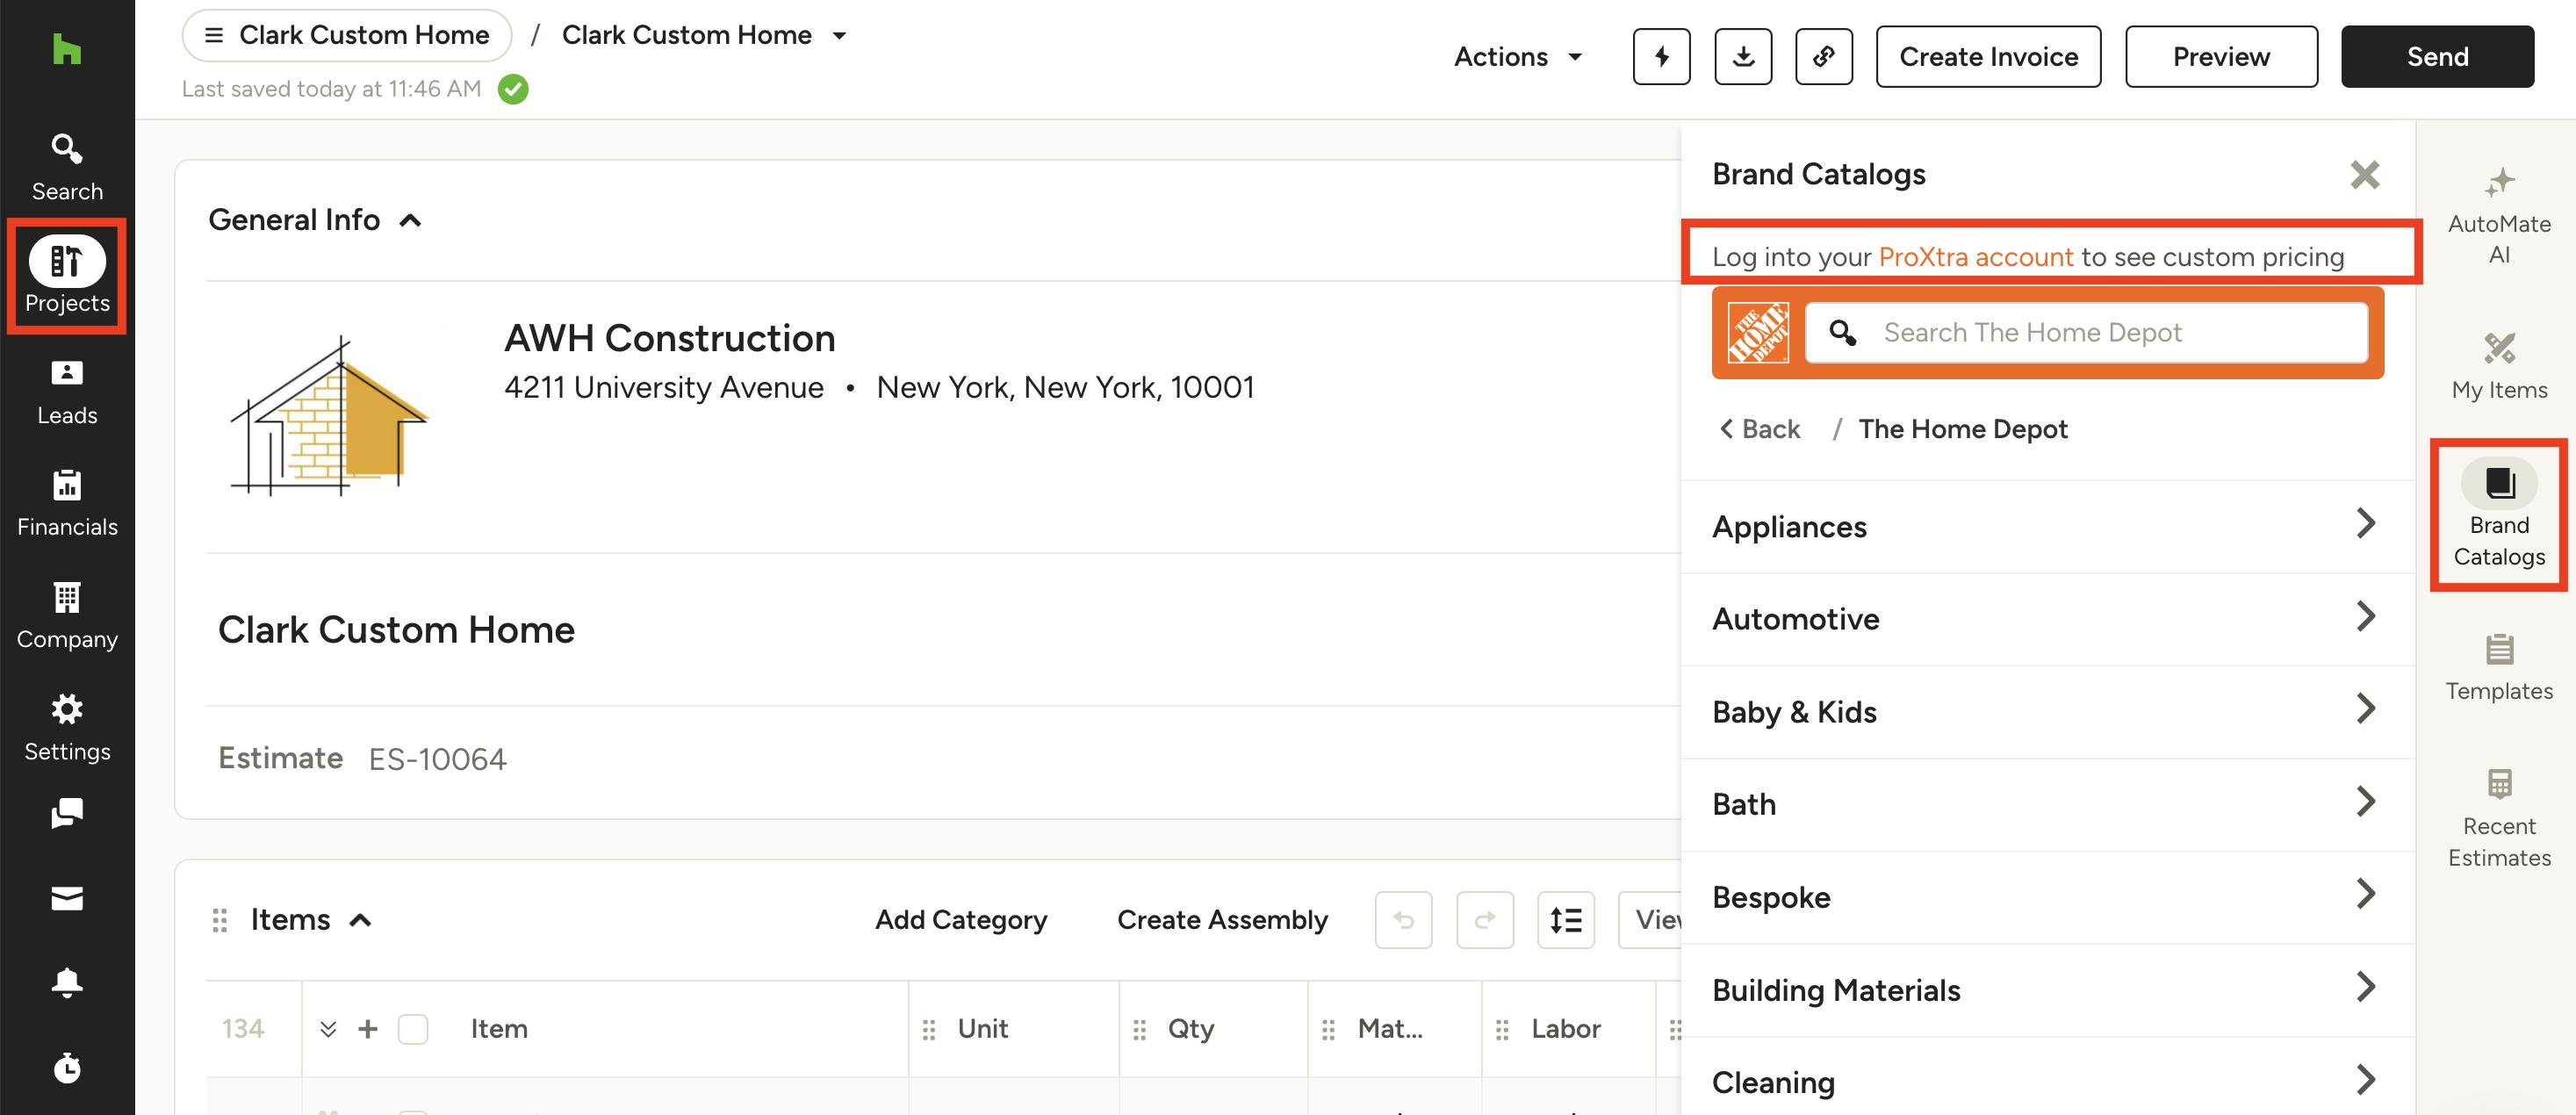Click the Clark Custom Home title field

(396, 630)
